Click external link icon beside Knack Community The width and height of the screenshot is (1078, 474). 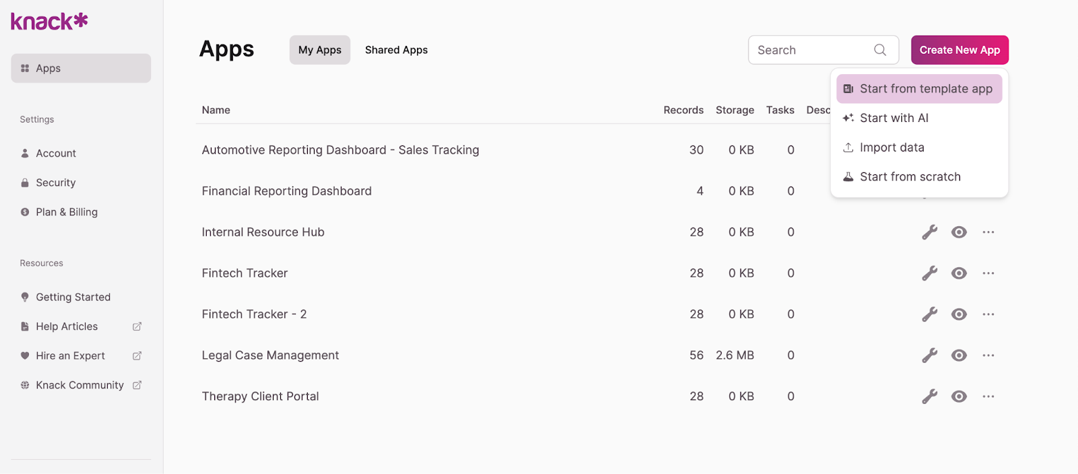pyautogui.click(x=137, y=385)
